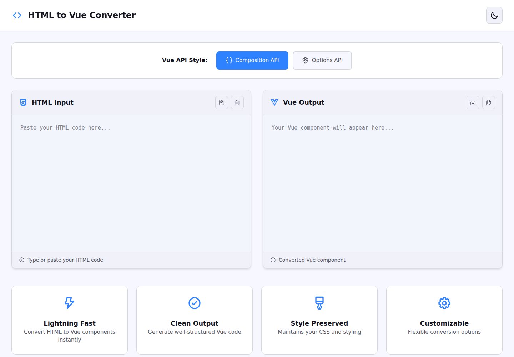Click the Converted Vue component status text

point(312,260)
